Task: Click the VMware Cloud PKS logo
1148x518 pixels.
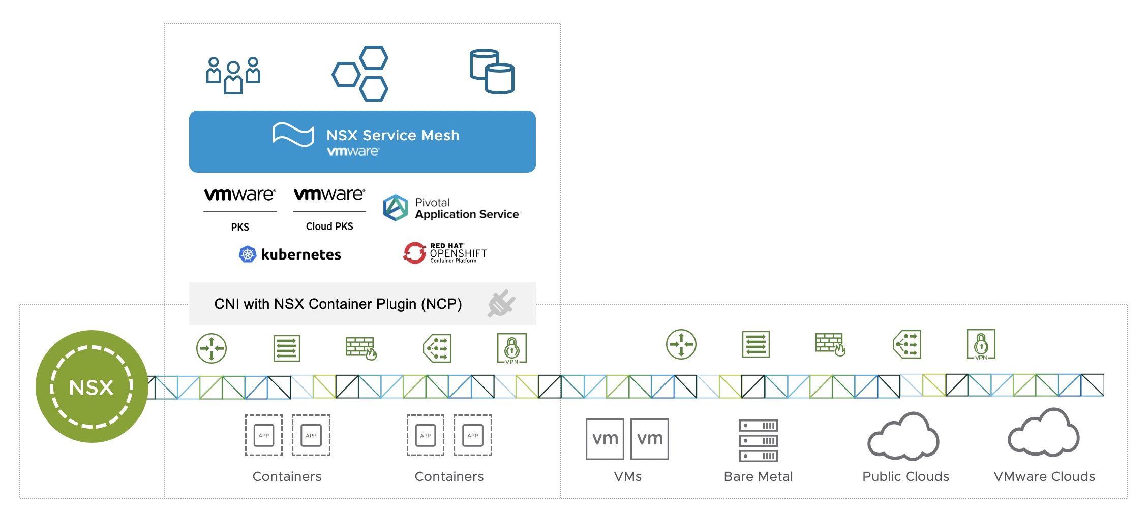Action: click(329, 210)
